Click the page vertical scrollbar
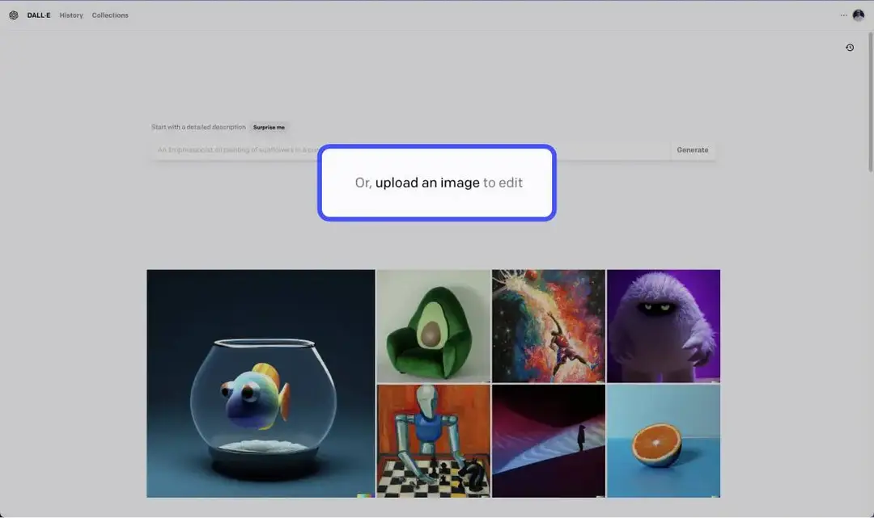This screenshot has height=518, width=874. click(x=870, y=102)
